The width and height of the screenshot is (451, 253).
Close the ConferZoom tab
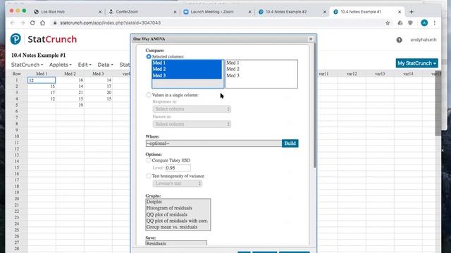pyautogui.click(x=175, y=12)
